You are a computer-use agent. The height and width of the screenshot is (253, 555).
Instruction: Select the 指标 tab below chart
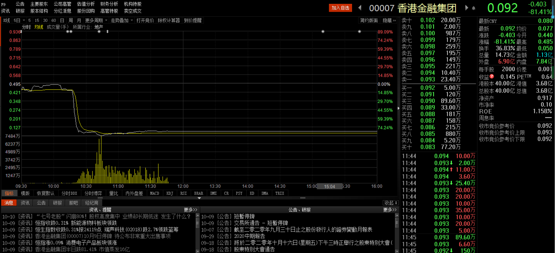click(x=9, y=193)
